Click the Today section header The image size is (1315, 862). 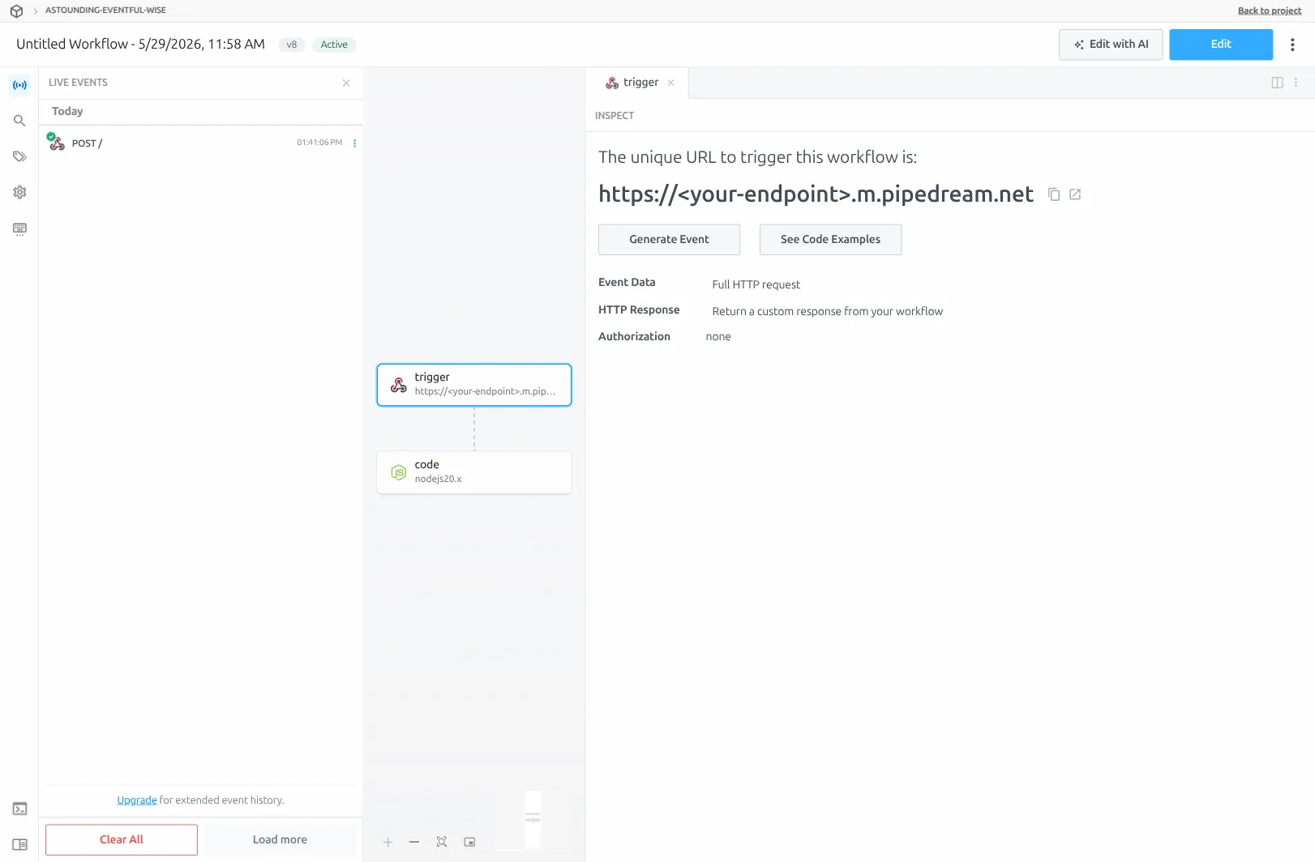click(67, 111)
